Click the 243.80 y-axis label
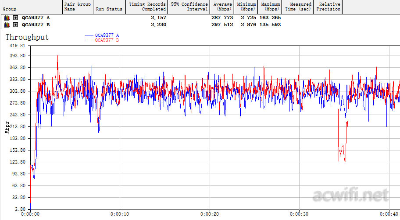Screen dimensions: 400x220 pos(18,115)
